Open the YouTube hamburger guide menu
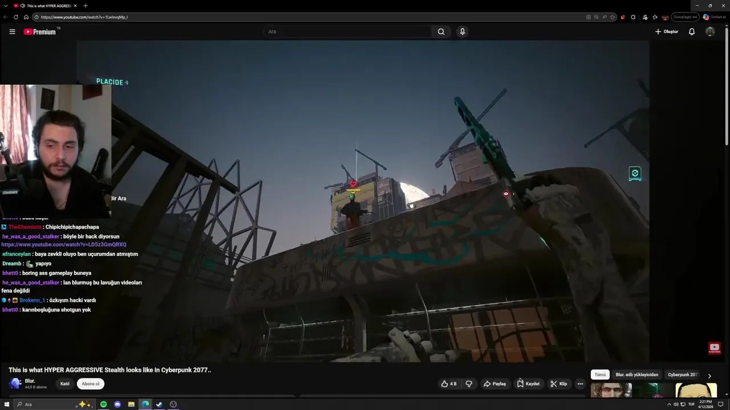The width and height of the screenshot is (730, 410). [12, 32]
